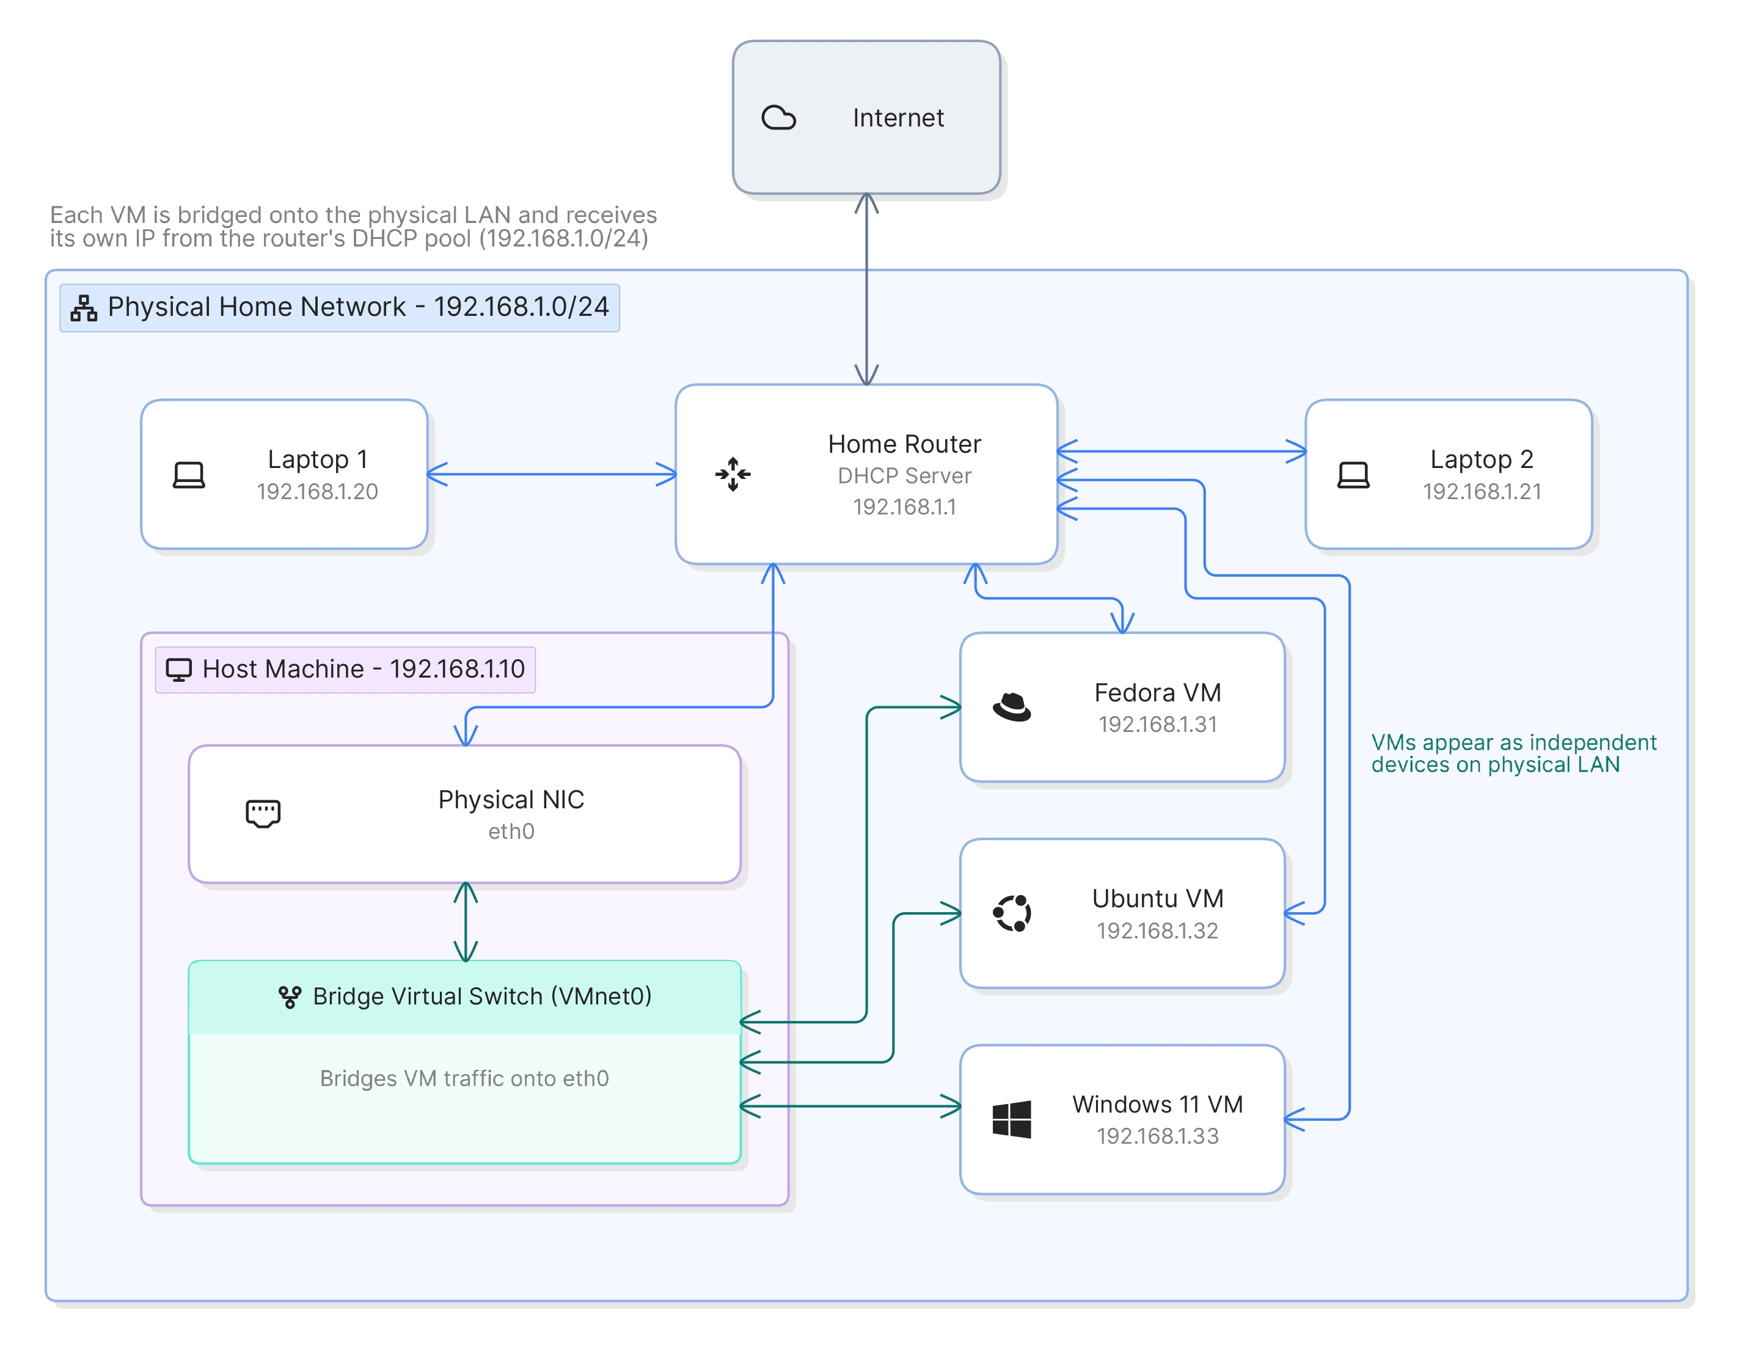Select the Laptop 2 label

point(1482,460)
